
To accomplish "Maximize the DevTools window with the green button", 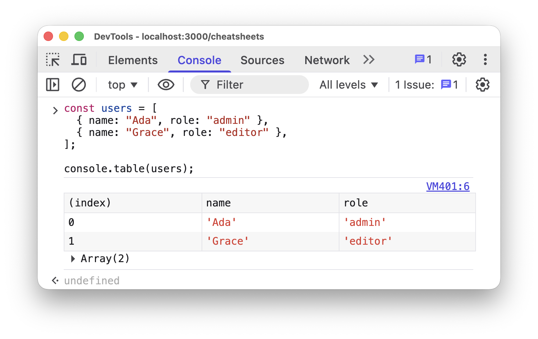I will click(x=79, y=36).
